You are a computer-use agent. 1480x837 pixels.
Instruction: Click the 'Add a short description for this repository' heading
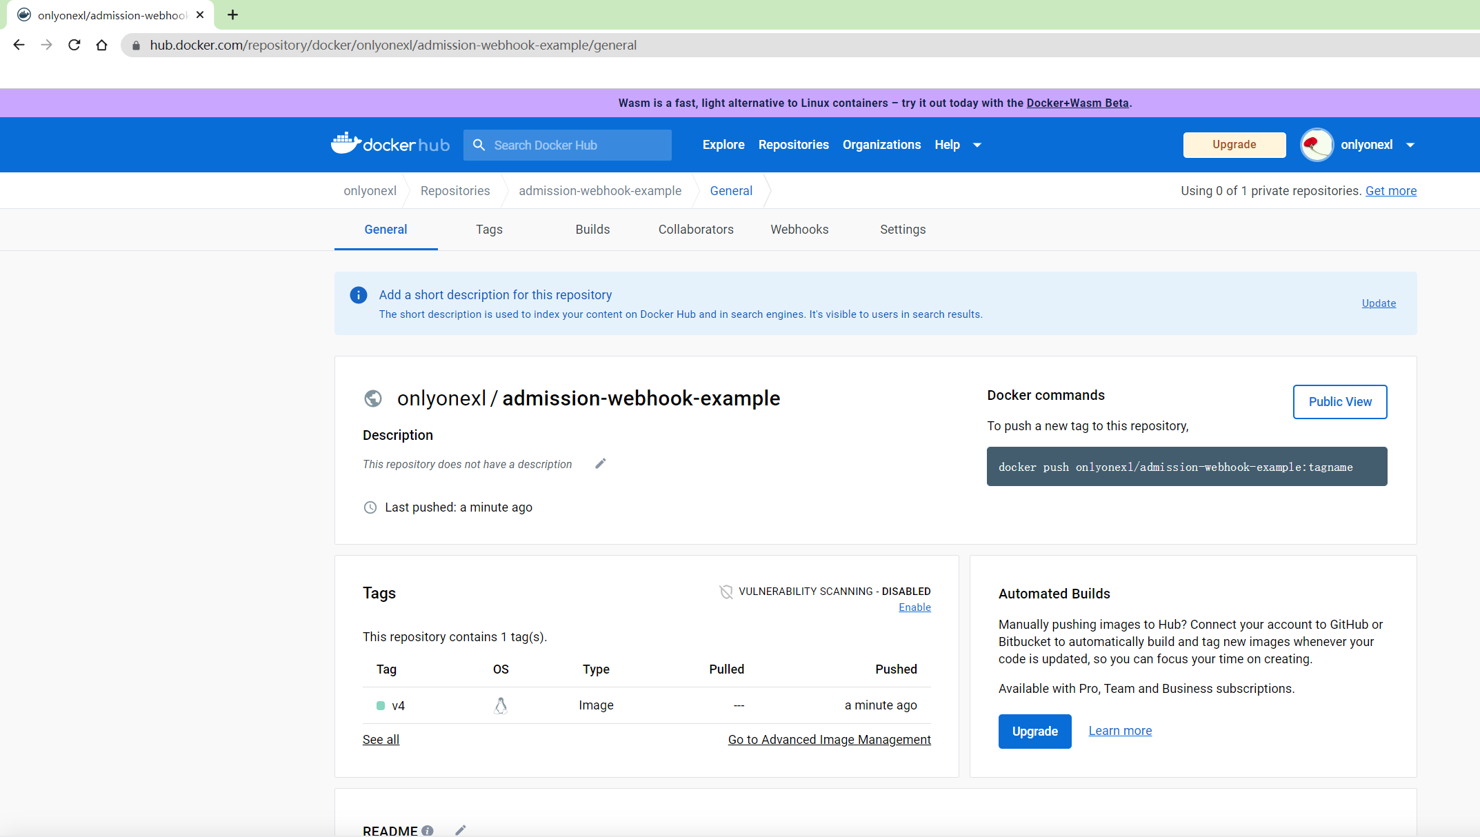pos(495,295)
